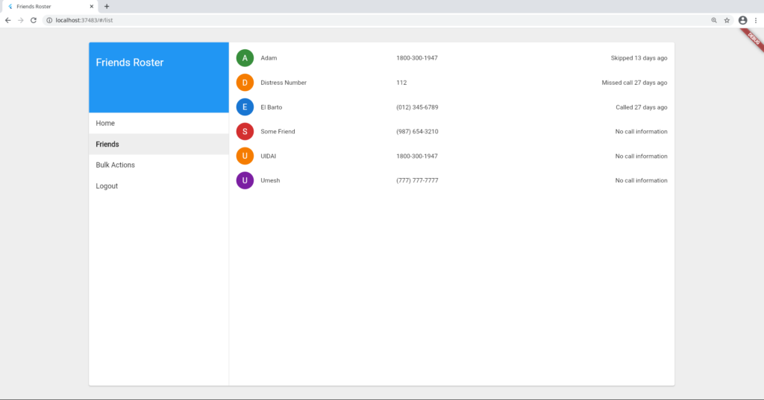Bookmark this page with the star icon
The image size is (764, 400).
727,20
